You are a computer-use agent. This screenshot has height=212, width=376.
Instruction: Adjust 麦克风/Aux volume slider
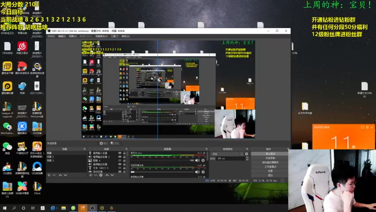(x=162, y=160)
